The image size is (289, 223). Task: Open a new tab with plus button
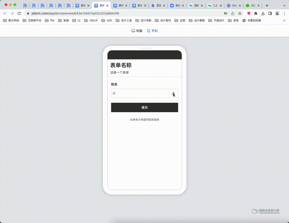[x=267, y=5]
